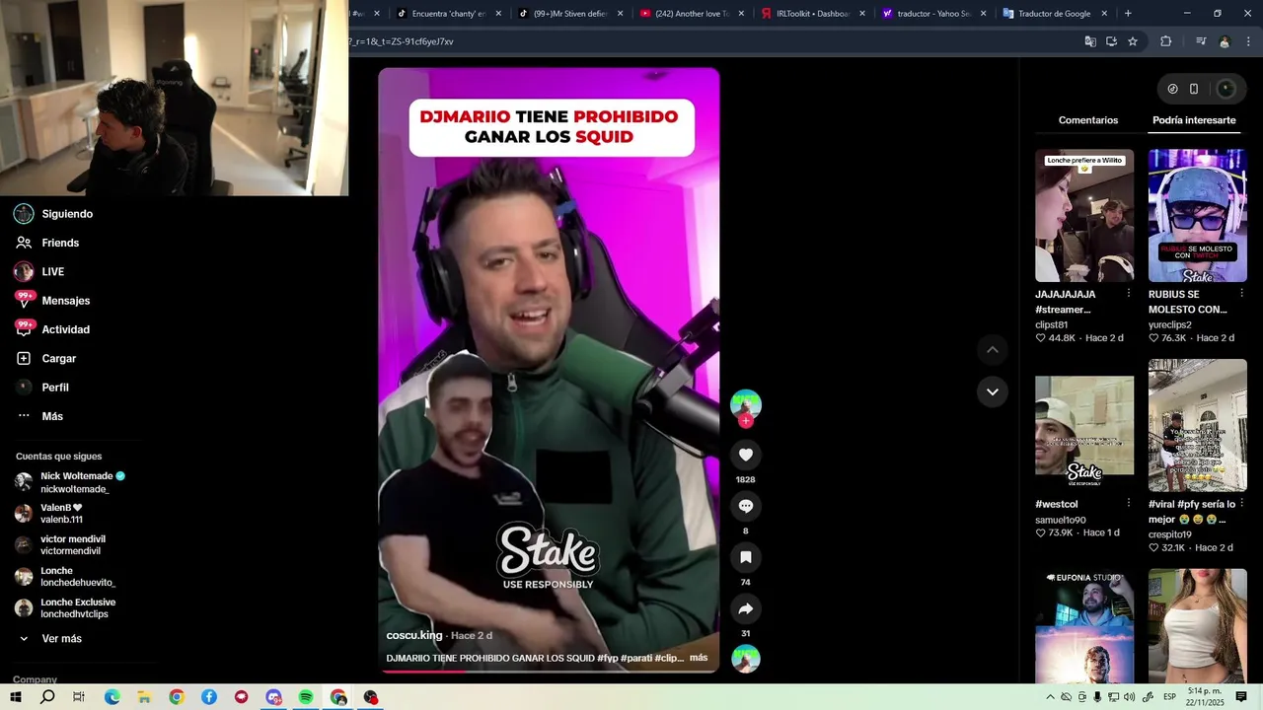Open options menu for JAJAJAJAJA video
This screenshot has width=1263, height=710.
(x=1129, y=294)
